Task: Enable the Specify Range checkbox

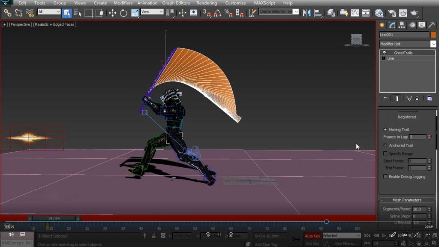Action: click(x=385, y=154)
